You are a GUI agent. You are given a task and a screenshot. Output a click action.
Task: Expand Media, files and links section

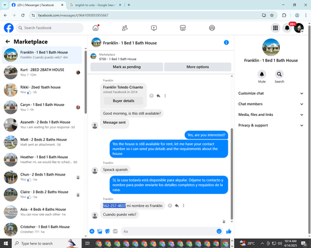pos(271,115)
